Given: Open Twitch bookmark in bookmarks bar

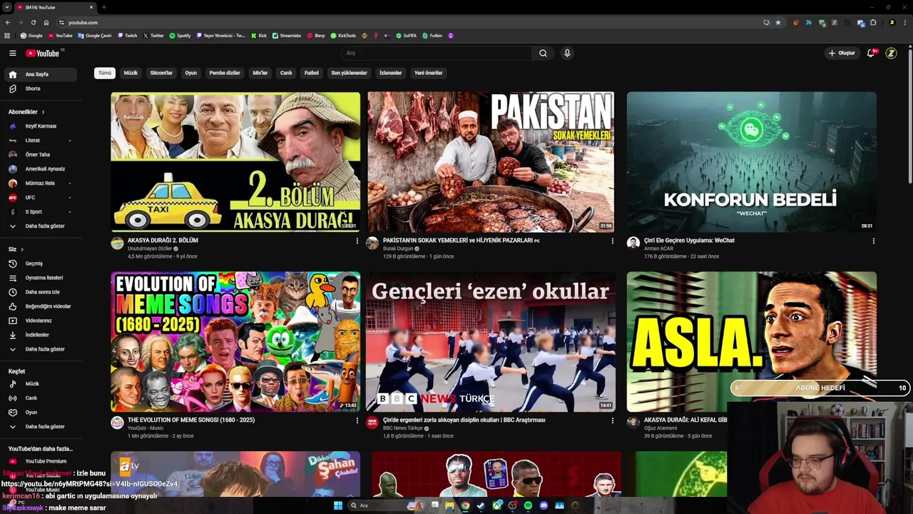Looking at the screenshot, I should (x=128, y=35).
